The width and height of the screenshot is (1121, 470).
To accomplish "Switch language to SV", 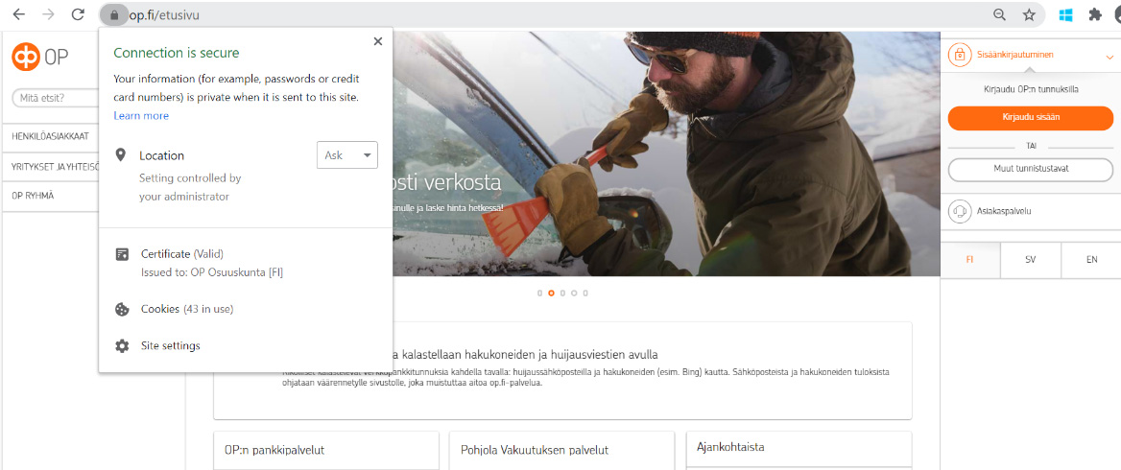I will tap(1030, 259).
